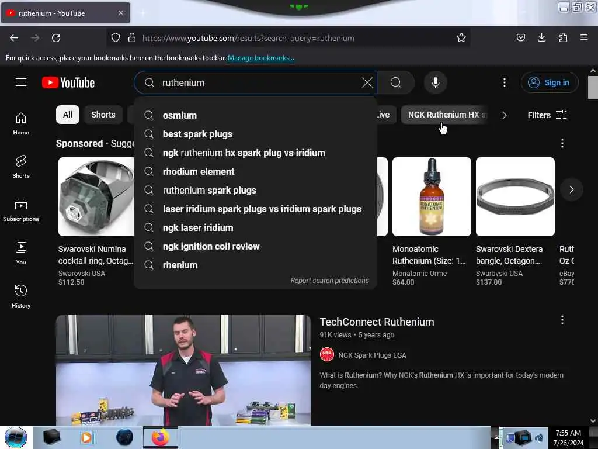Open Firefox extensions menu
The width and height of the screenshot is (598, 449).
coord(563,37)
